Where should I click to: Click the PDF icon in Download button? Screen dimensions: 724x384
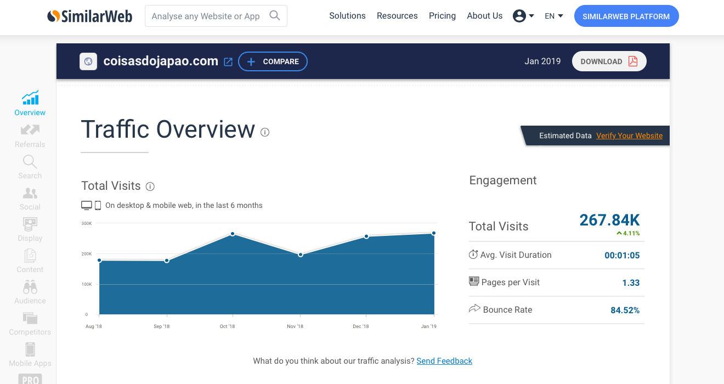click(633, 61)
